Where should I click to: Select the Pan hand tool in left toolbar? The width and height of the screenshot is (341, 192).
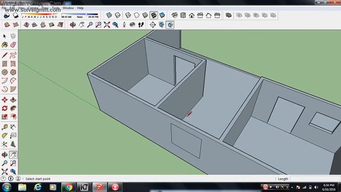click(x=13, y=155)
